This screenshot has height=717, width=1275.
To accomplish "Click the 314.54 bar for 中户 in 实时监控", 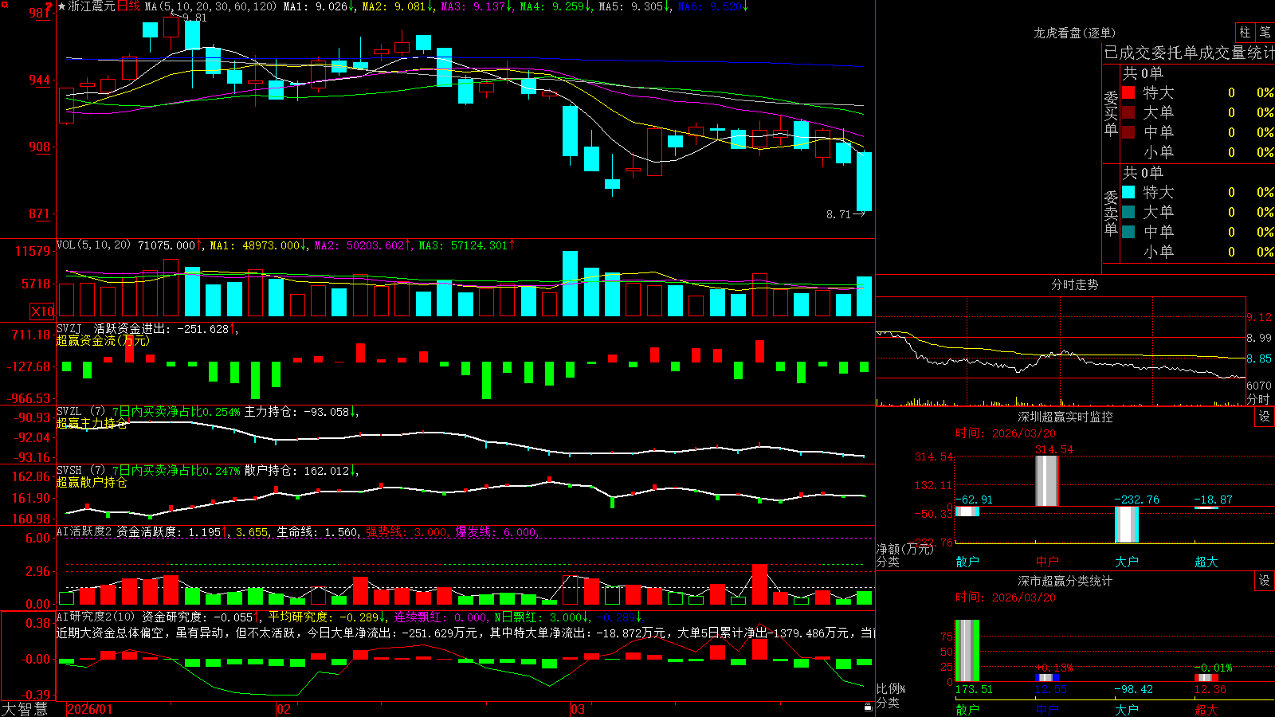I will click(x=1047, y=480).
